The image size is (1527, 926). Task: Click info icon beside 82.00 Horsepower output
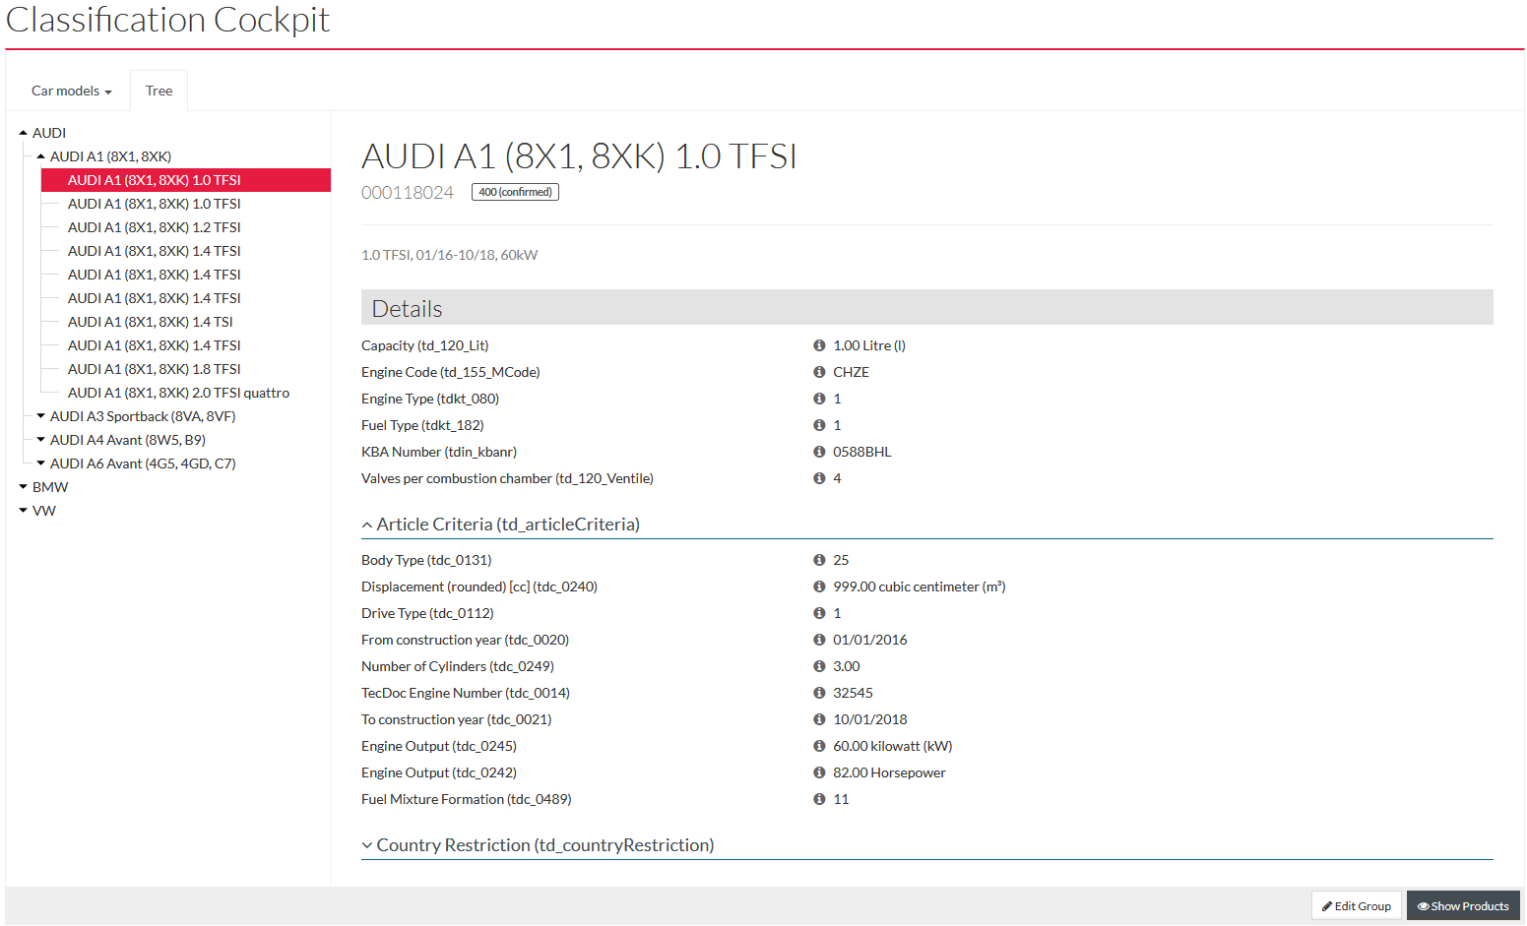[x=819, y=772]
